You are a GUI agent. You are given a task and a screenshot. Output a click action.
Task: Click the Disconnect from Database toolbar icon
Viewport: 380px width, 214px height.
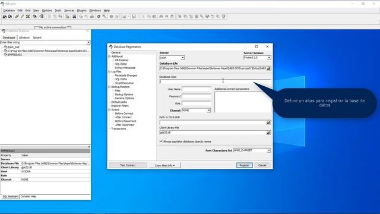pos(23,17)
